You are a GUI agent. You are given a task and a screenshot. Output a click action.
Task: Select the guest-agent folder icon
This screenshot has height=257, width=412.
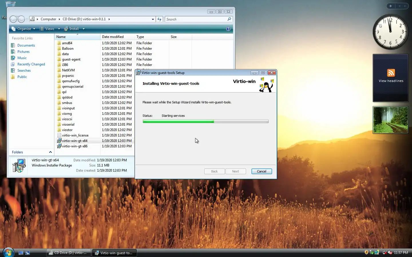59,59
